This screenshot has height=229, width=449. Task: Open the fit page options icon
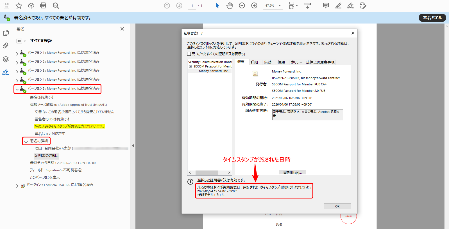coord(293,6)
